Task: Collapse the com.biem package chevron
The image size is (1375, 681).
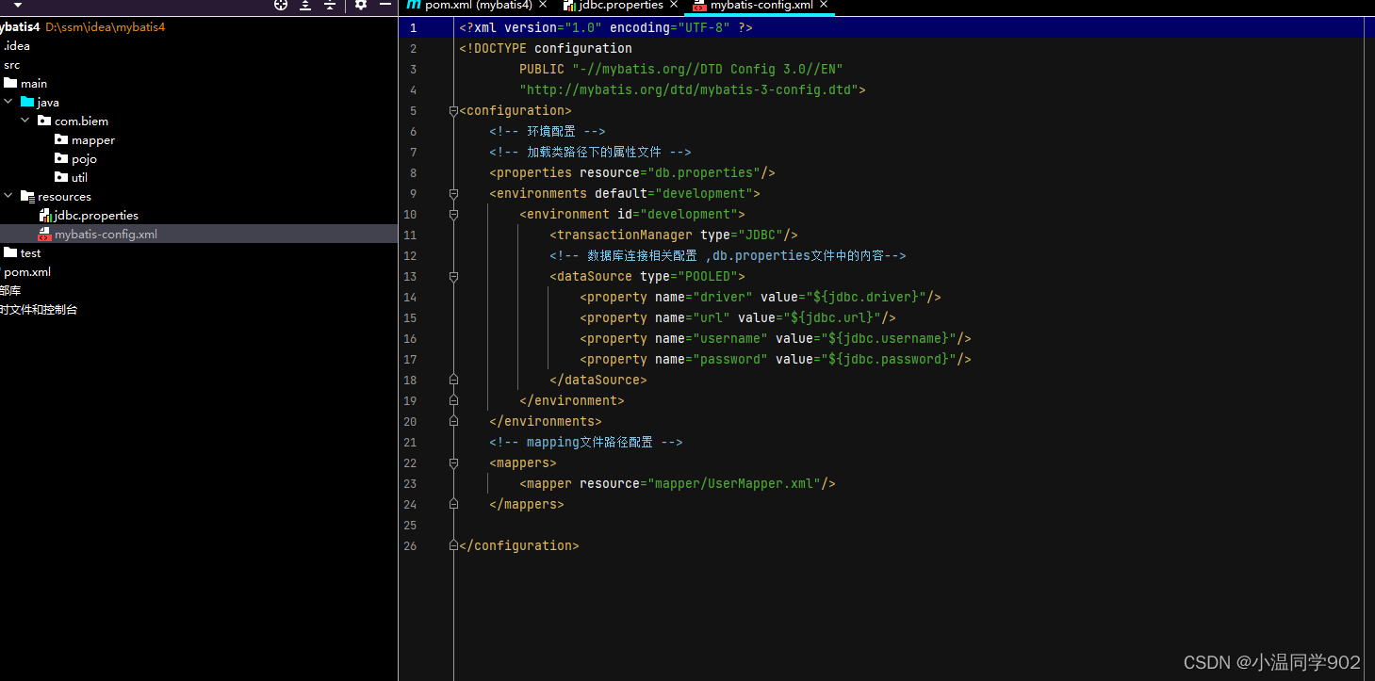Action: point(25,121)
